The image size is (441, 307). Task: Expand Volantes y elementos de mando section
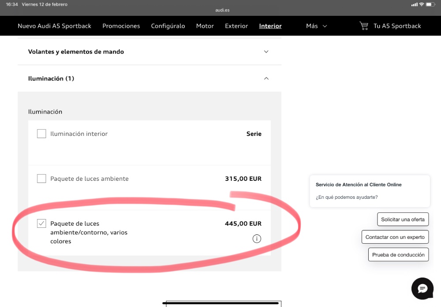[149, 51]
